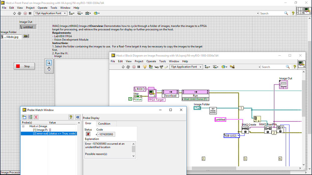
Task: Click Run Continuously in Front Panel toolbar
Action: coord(19,13)
